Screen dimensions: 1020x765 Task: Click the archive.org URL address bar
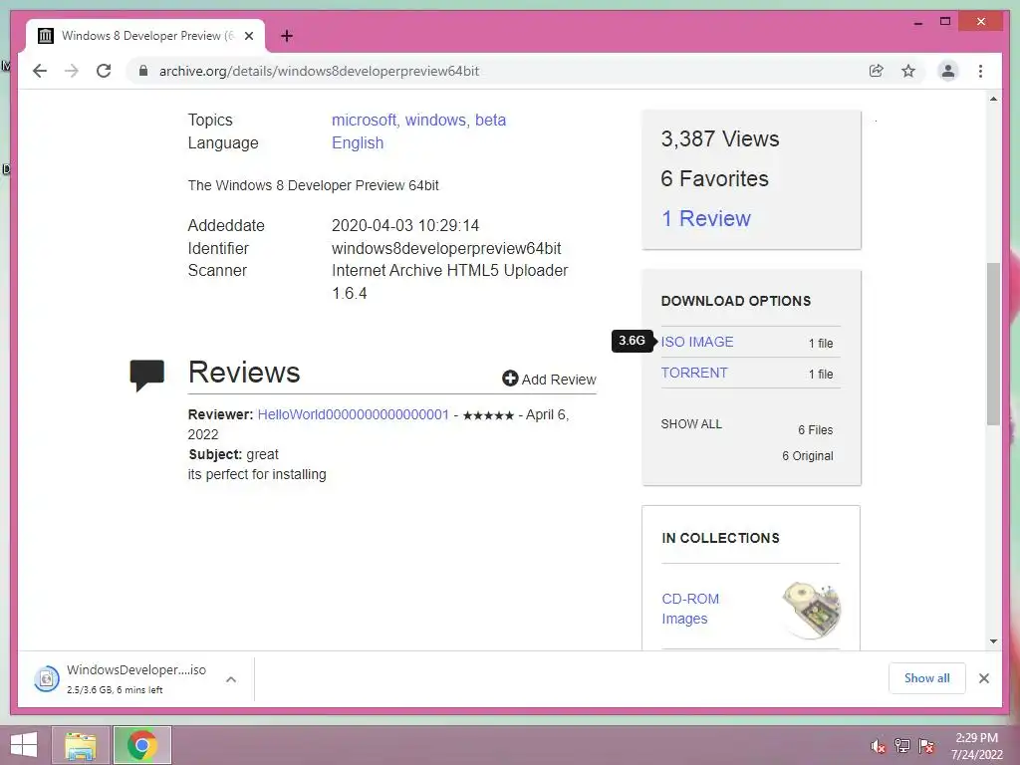click(319, 71)
